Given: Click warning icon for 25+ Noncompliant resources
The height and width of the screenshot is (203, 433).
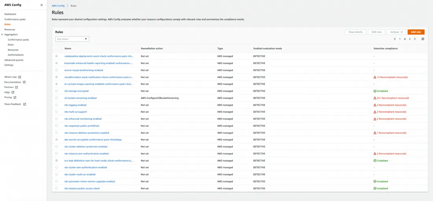Looking at the screenshot, I should 375,98.
